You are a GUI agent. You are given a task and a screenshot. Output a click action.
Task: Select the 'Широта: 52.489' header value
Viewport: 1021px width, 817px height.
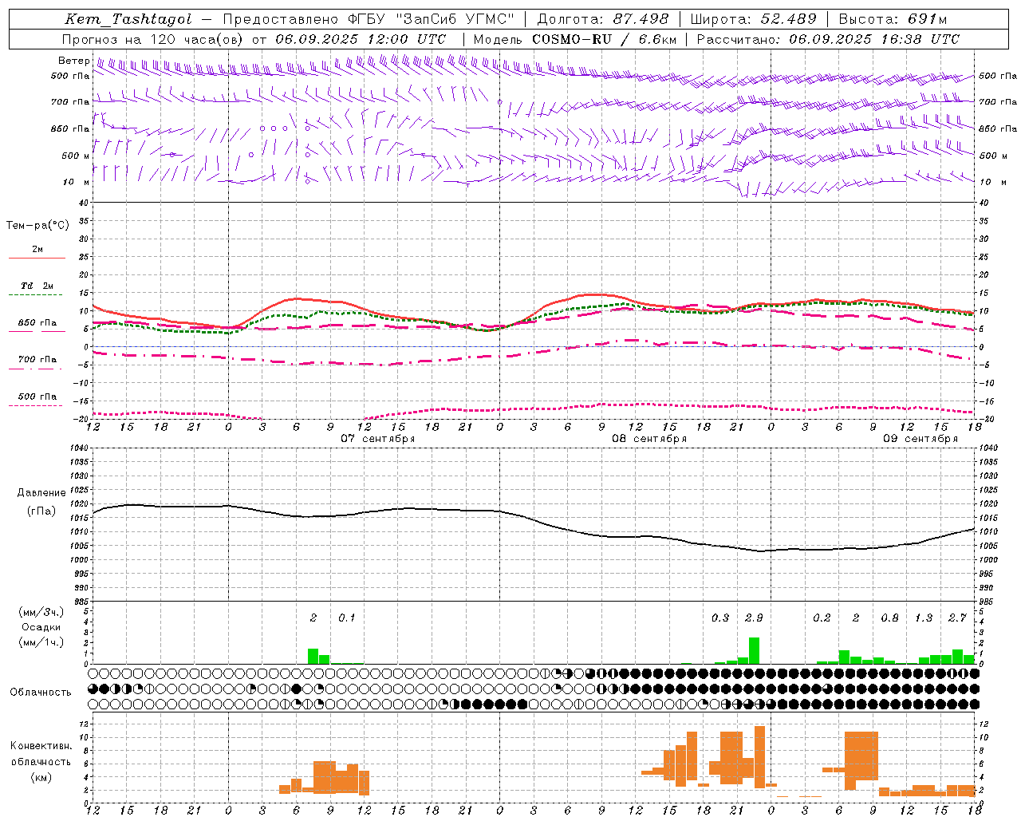tap(753, 19)
